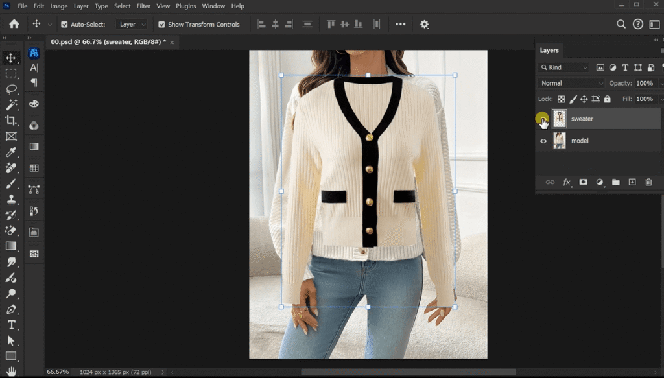Open the Filter menu

pyautogui.click(x=143, y=6)
